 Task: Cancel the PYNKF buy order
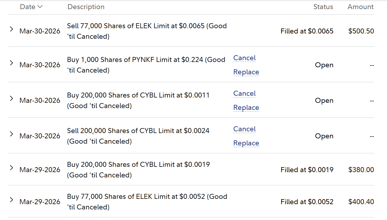244,58
